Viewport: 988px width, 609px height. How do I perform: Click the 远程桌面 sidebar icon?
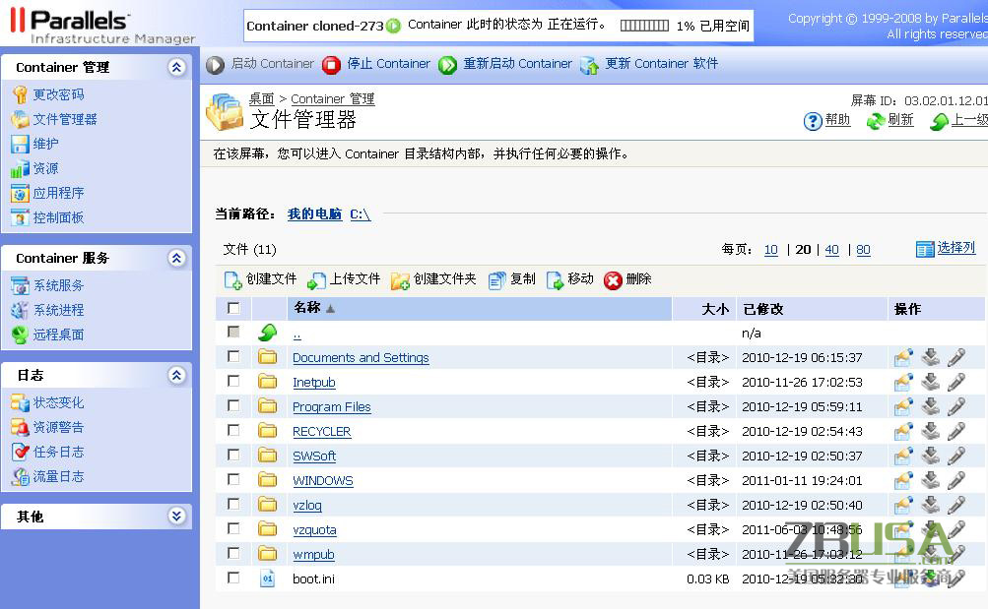pos(20,335)
